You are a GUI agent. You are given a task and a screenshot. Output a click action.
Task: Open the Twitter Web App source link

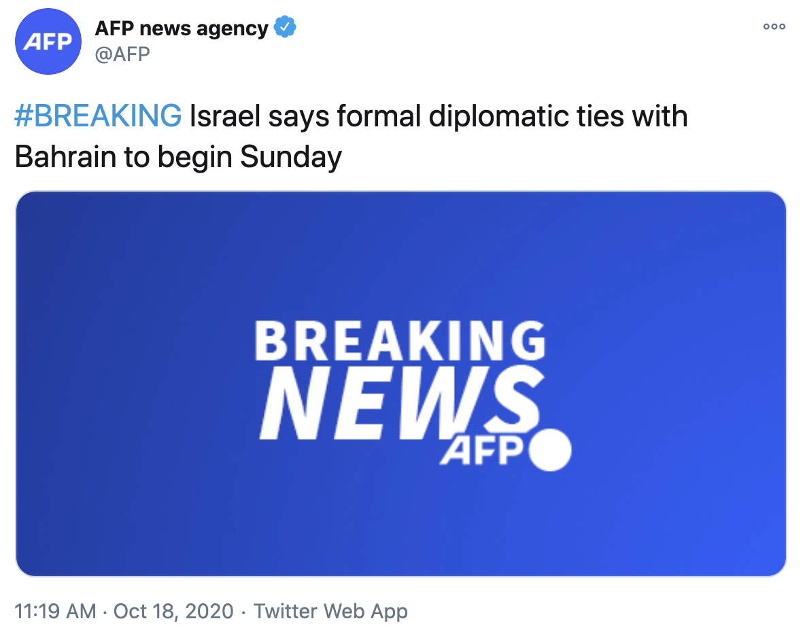[x=330, y=611]
